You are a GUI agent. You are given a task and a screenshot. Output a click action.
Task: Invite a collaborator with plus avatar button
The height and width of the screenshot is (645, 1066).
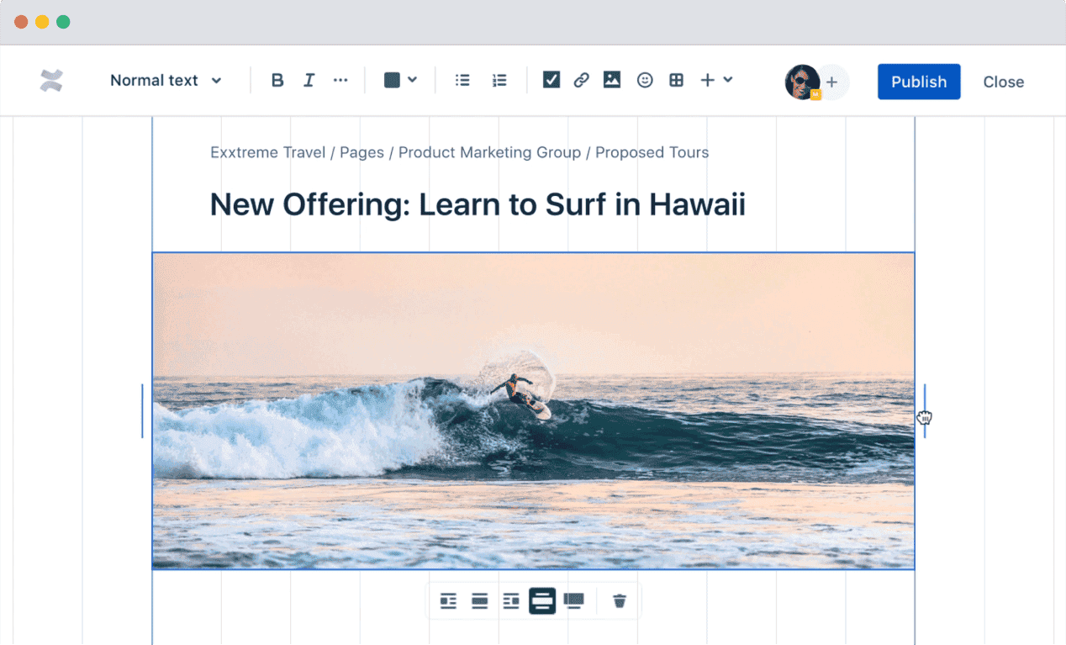pos(832,82)
